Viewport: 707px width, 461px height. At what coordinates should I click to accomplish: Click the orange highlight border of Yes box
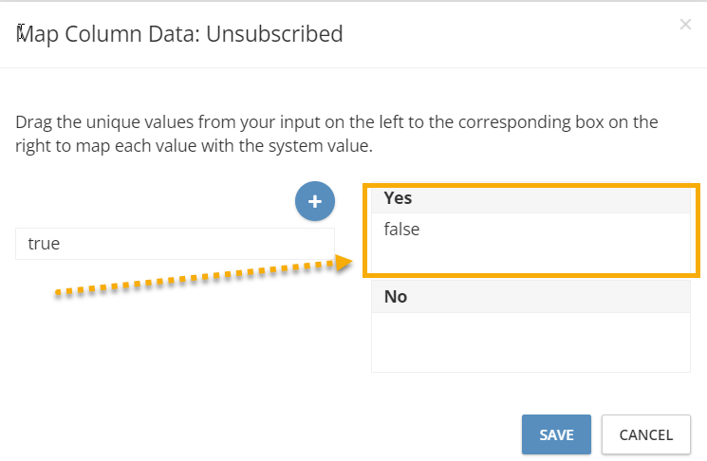click(x=531, y=185)
